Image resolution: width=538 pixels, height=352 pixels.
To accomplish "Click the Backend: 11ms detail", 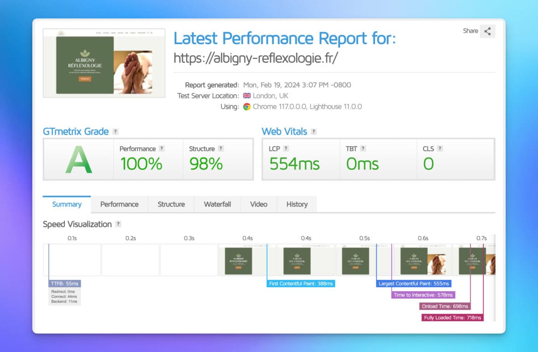I will [64, 302].
